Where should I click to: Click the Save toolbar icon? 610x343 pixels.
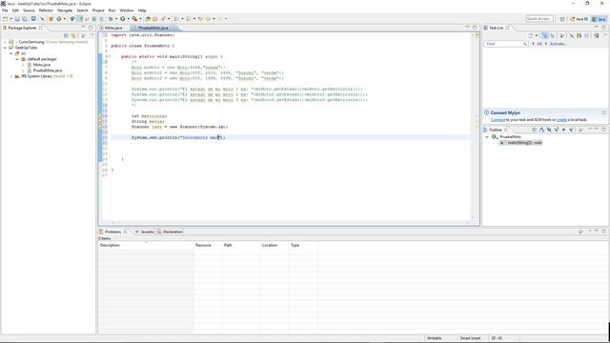click(17, 19)
